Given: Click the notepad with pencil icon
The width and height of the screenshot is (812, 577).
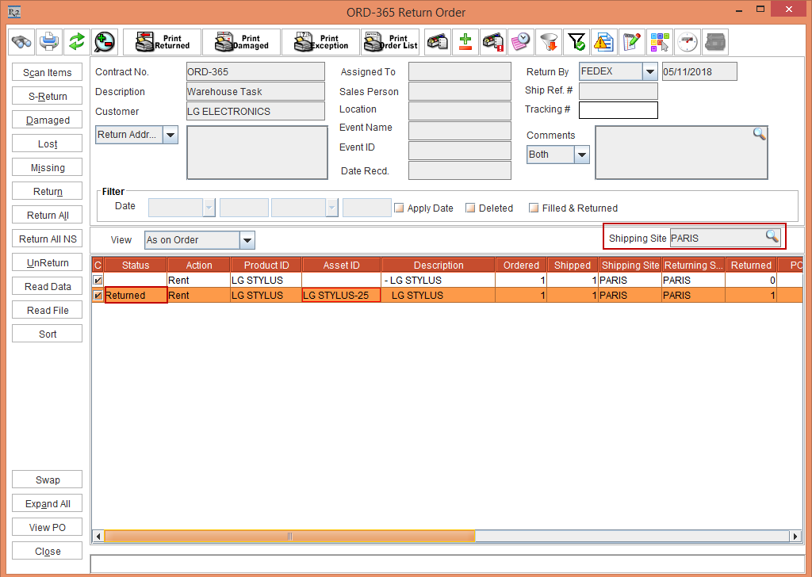Looking at the screenshot, I should coord(631,42).
